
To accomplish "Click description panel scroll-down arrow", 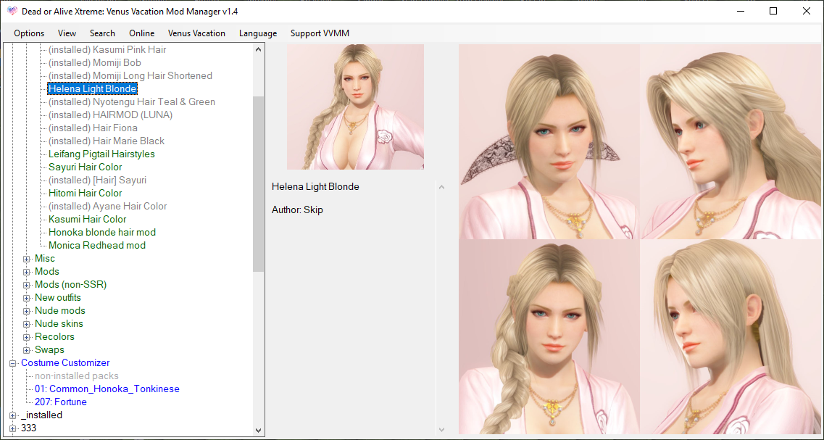I will click(441, 429).
